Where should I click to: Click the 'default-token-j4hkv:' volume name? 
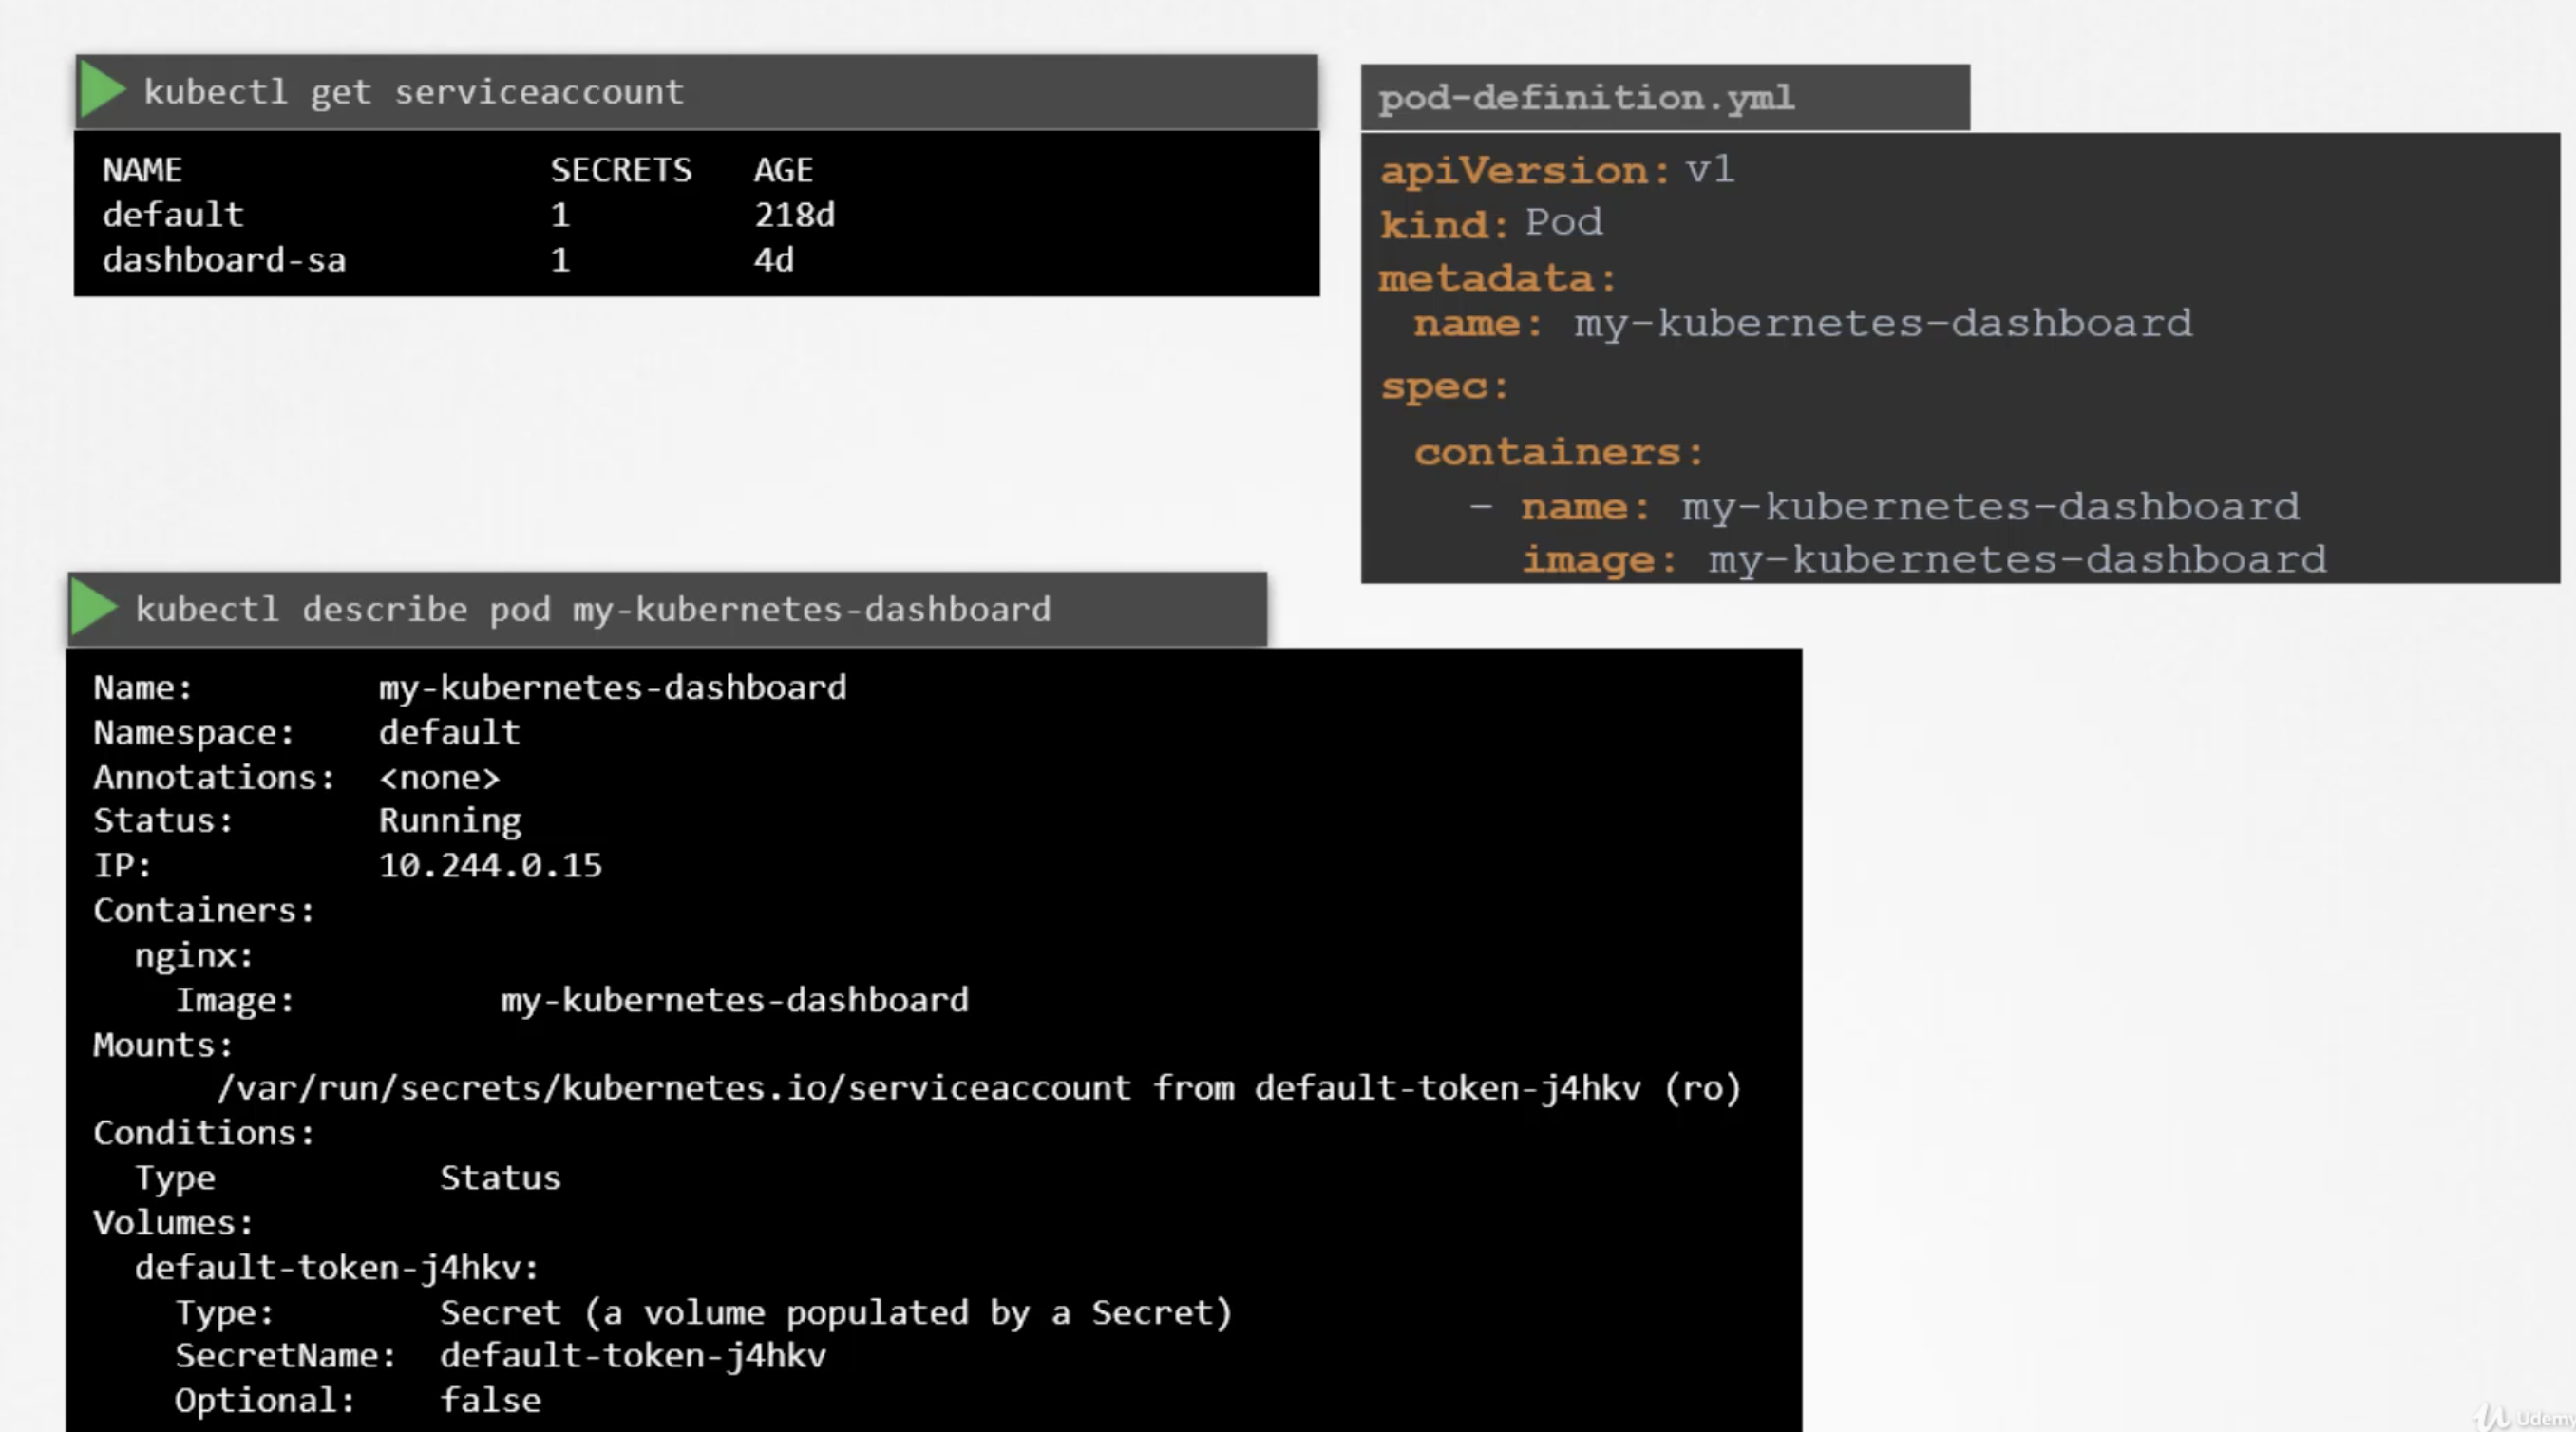pyautogui.click(x=337, y=1269)
